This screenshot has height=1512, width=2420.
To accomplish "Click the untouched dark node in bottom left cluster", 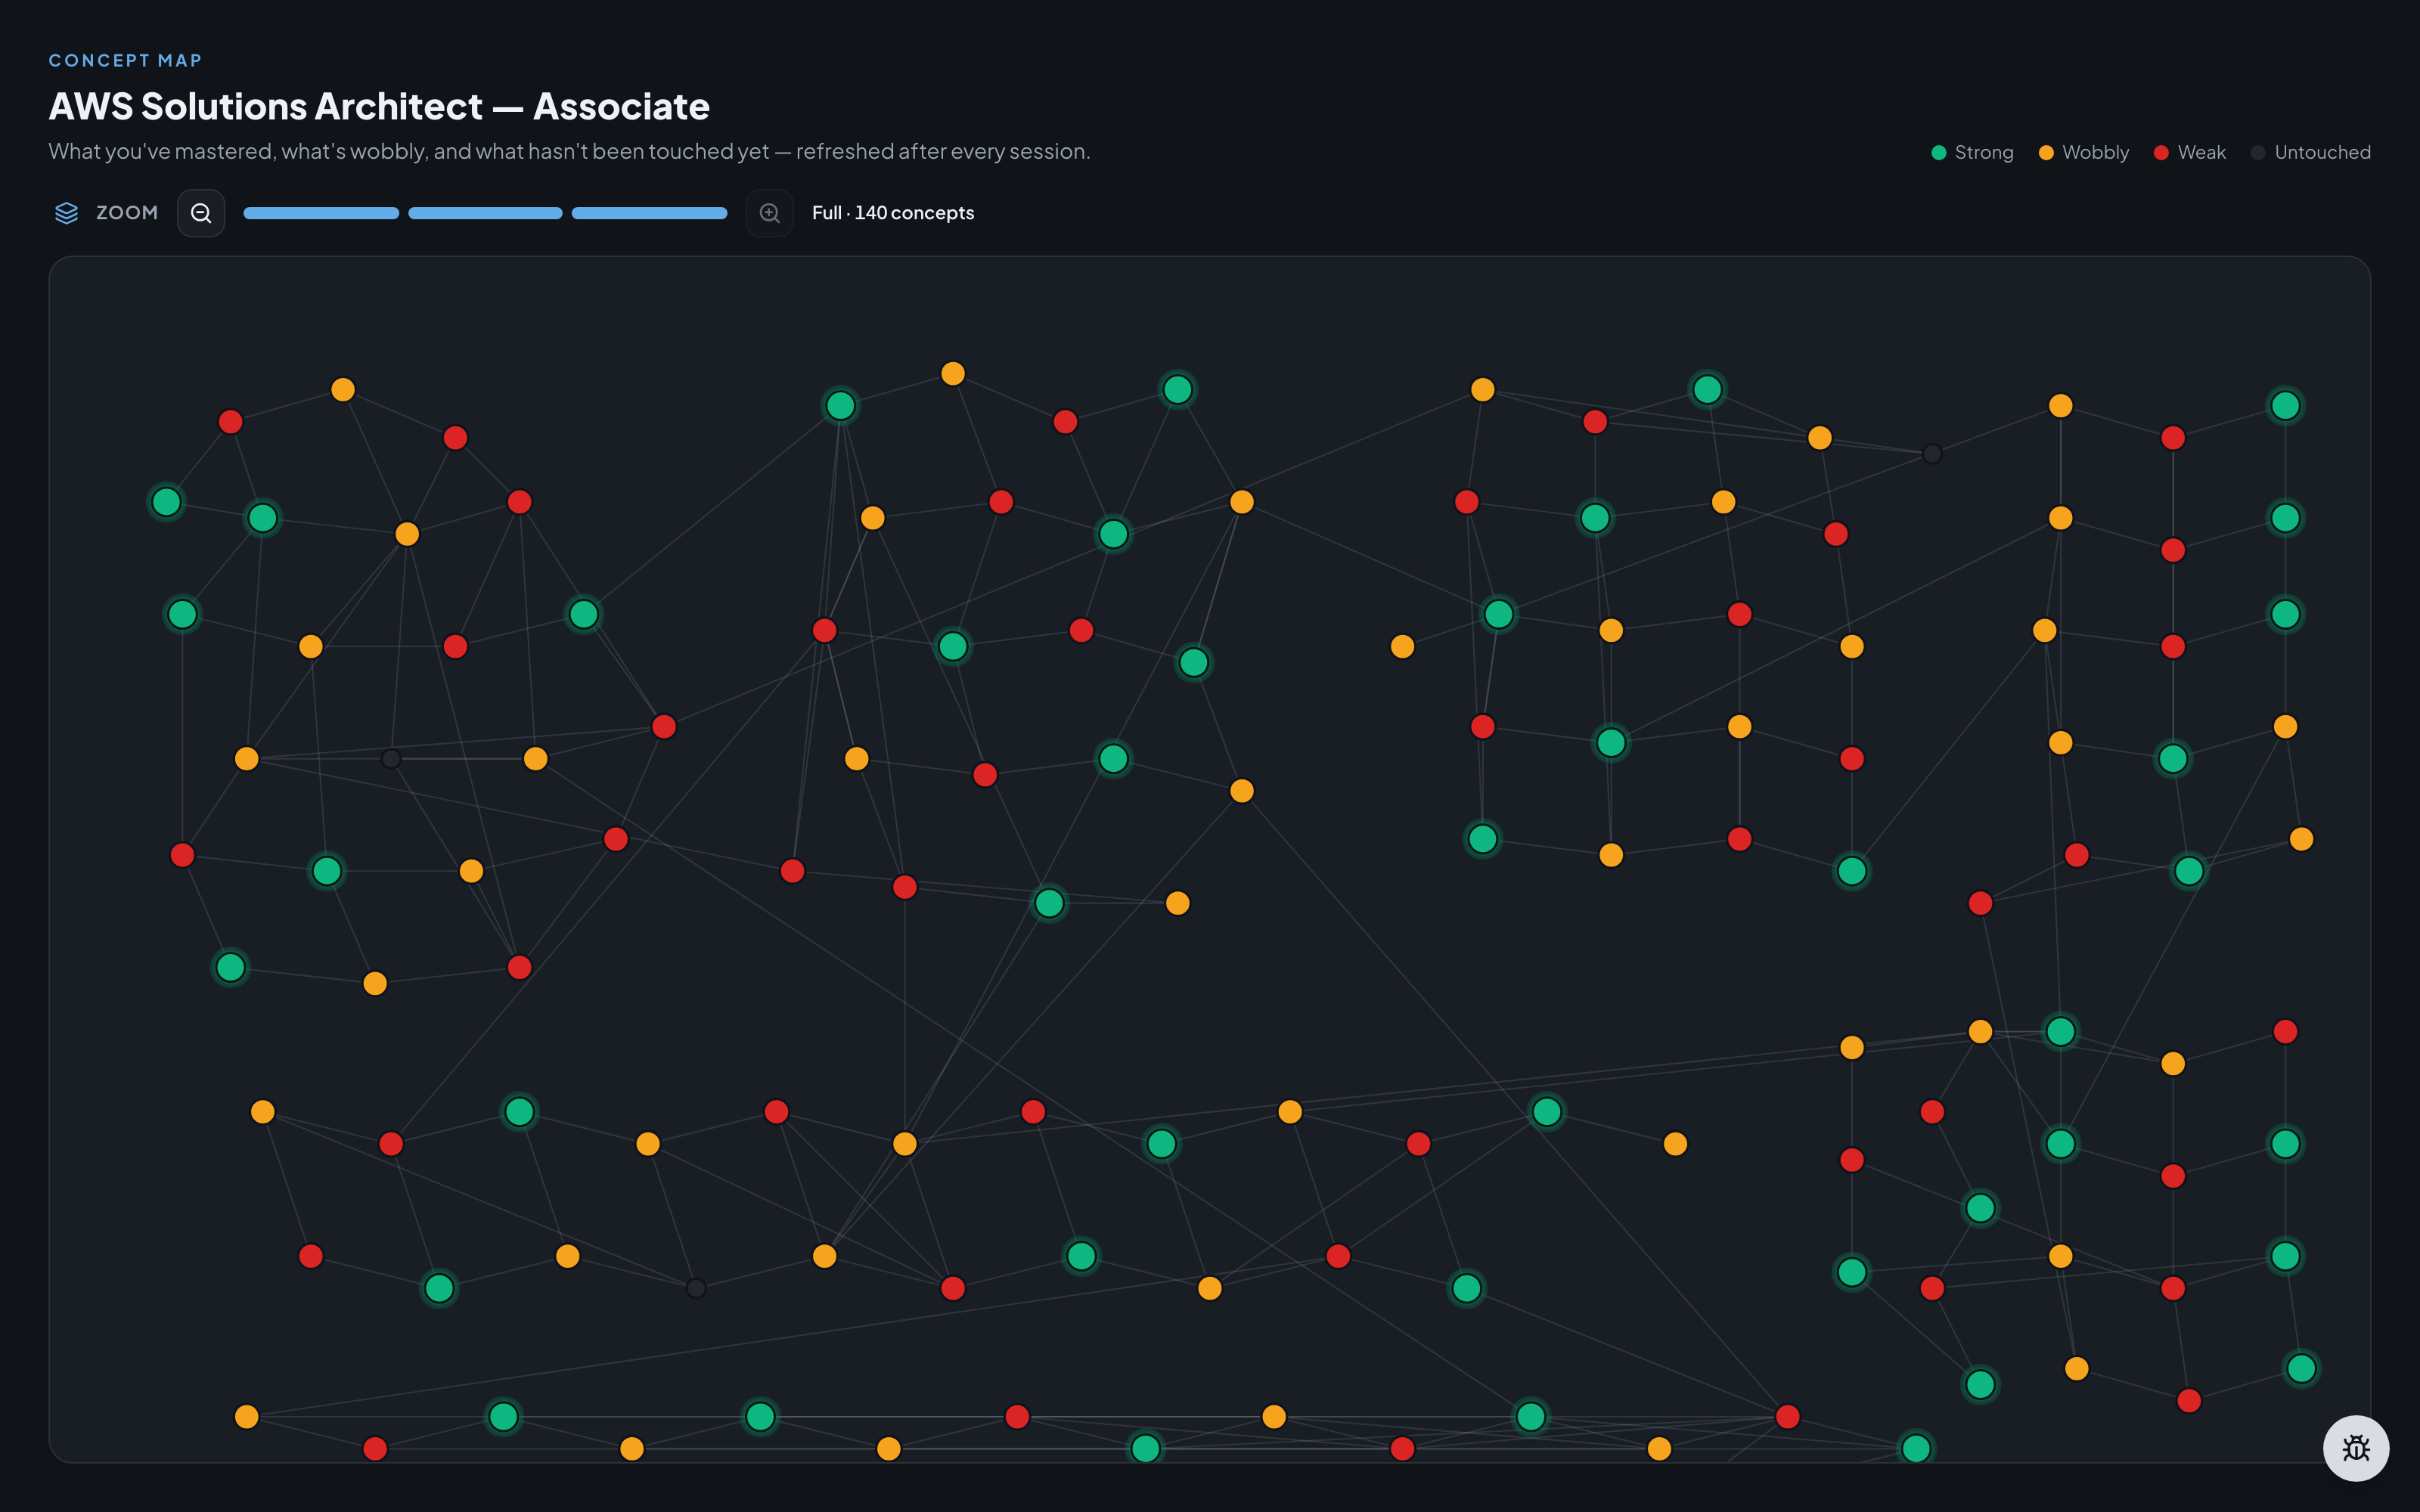I will click(x=696, y=1288).
